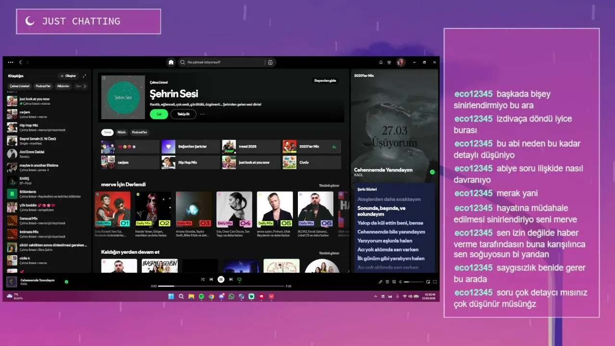Open the Civciv tile
The width and height of the screenshot is (615, 346).
[312, 162]
